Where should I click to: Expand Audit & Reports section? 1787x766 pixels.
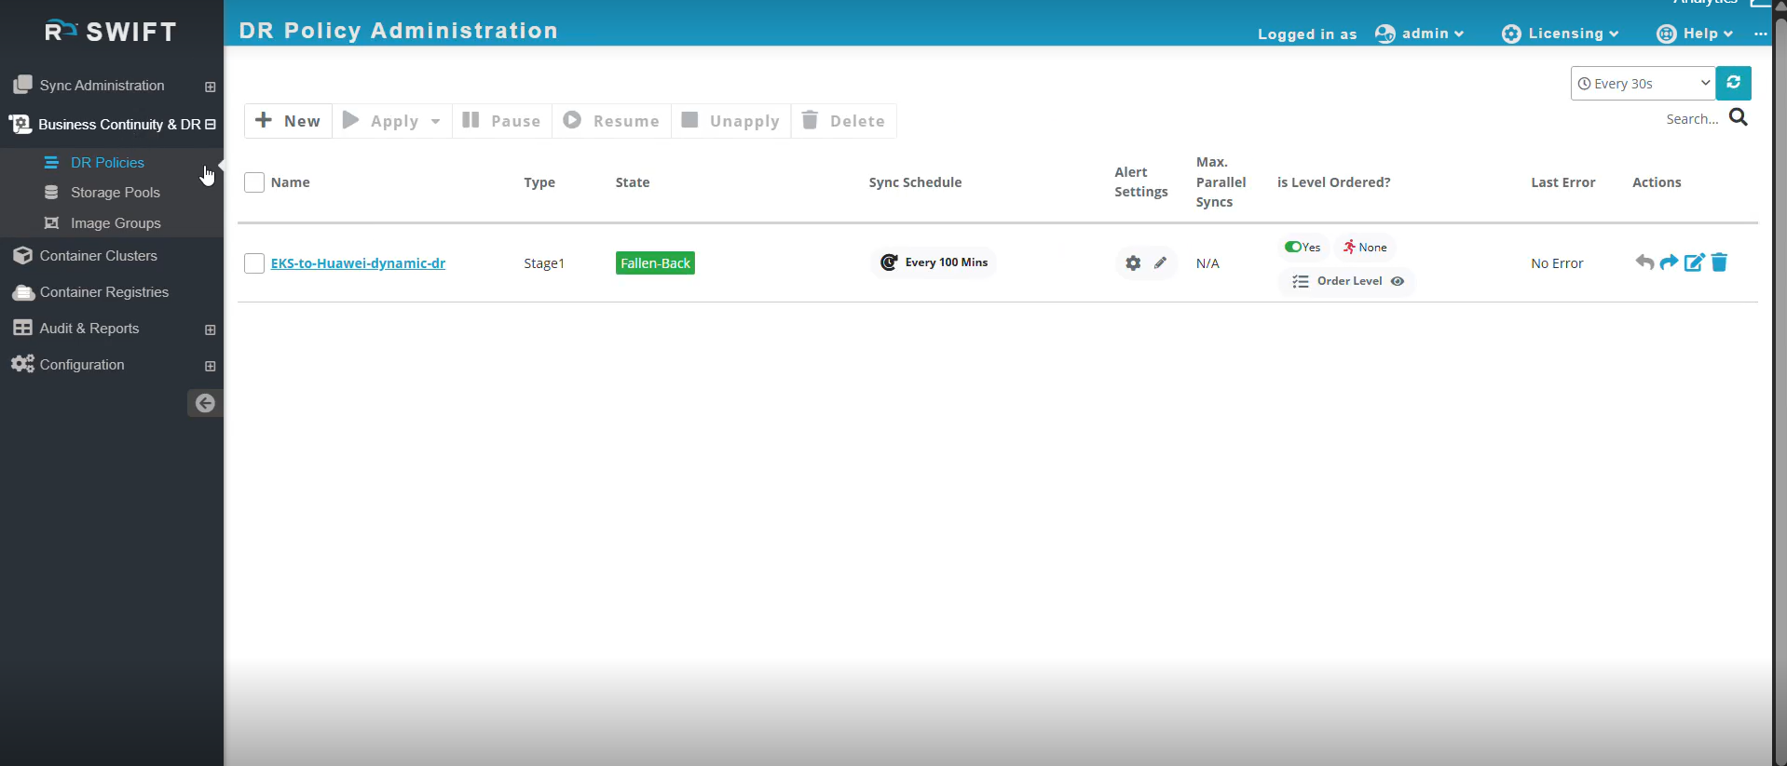210,329
